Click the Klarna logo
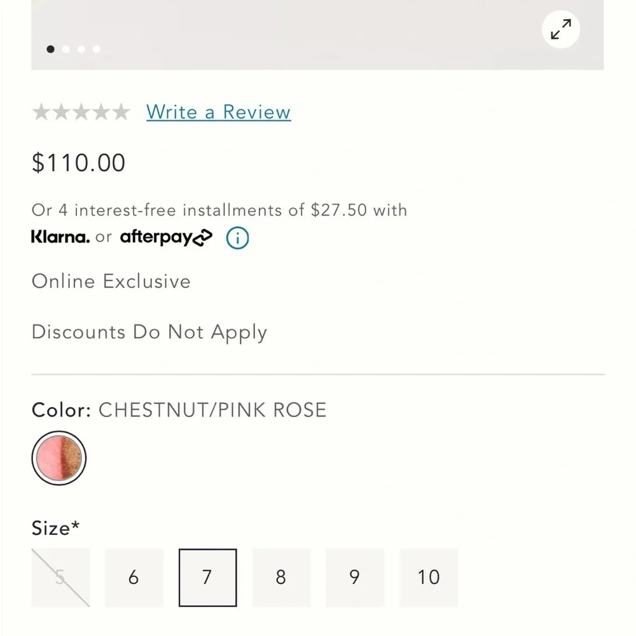Viewport: 636px width, 636px height. [x=60, y=237]
